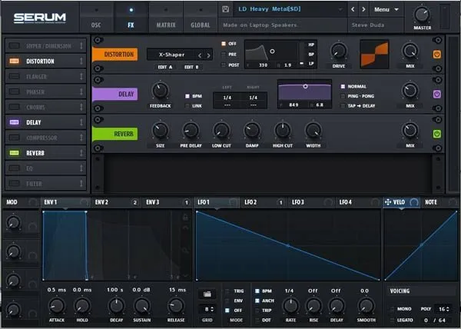The height and width of the screenshot is (329, 461).
Task: Click reorder arrows on EQ row
Action: 81,168
